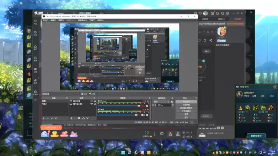Open source properties gear in Sources panel toolbar

(x=79, y=118)
